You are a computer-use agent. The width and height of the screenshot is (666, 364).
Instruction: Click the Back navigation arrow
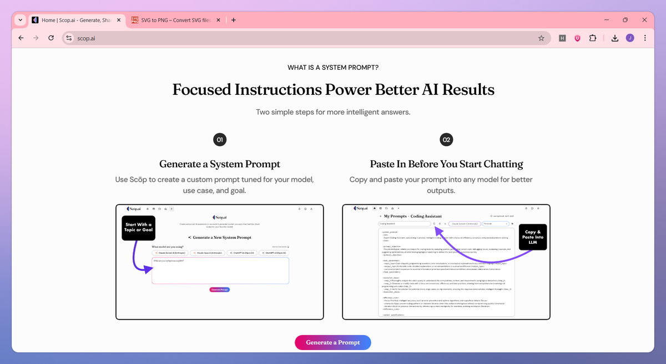[x=21, y=38]
